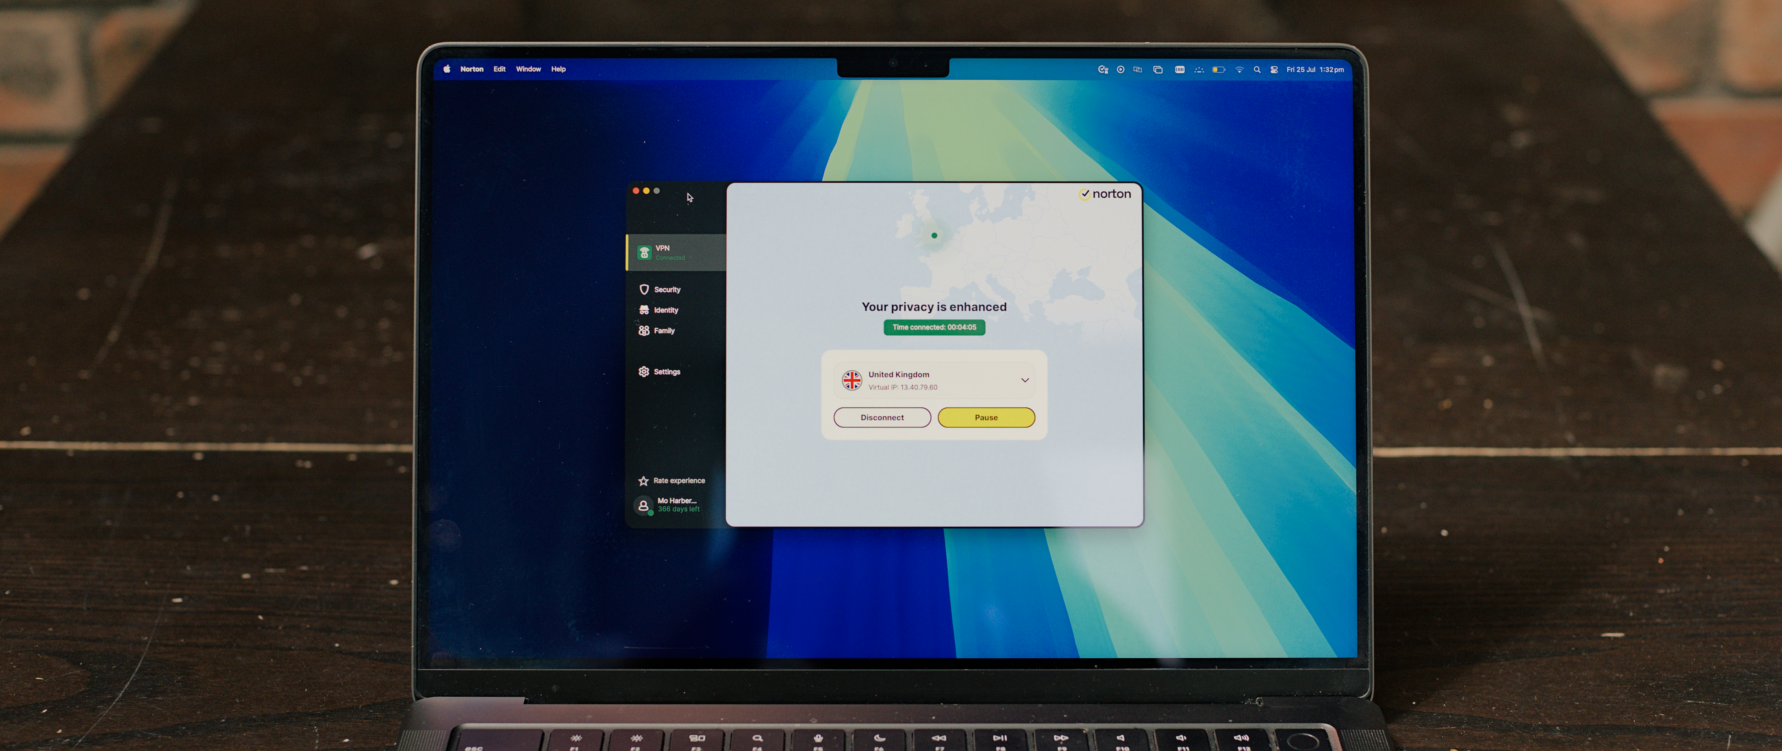
Task: Click the Wi-Fi status icon
Action: pyautogui.click(x=1239, y=70)
